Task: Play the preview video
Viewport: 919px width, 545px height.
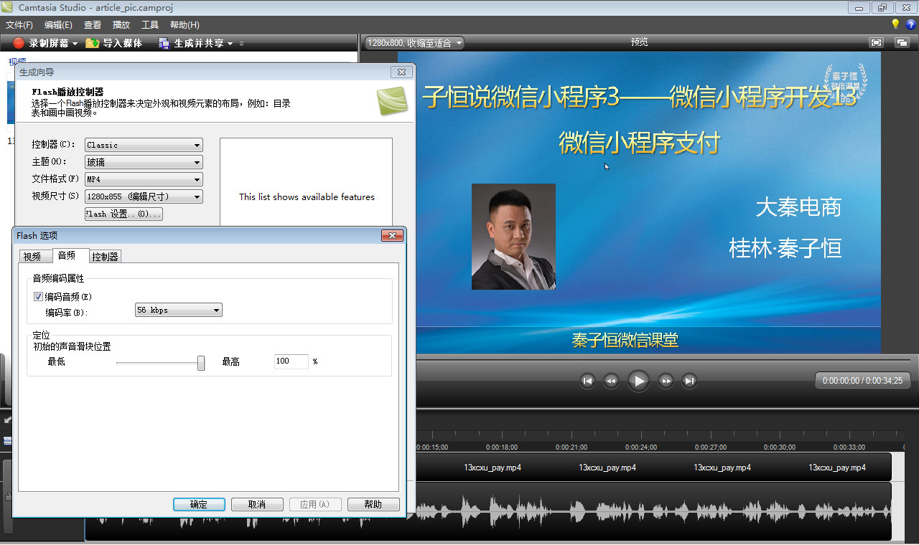Action: (x=638, y=380)
